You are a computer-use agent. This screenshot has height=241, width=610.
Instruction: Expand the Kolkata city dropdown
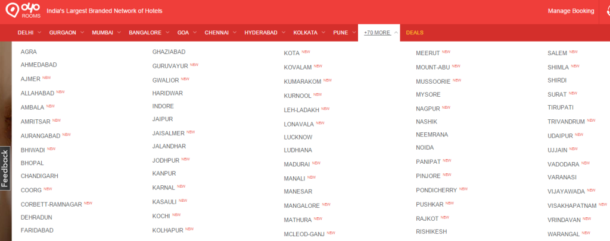[x=309, y=33]
